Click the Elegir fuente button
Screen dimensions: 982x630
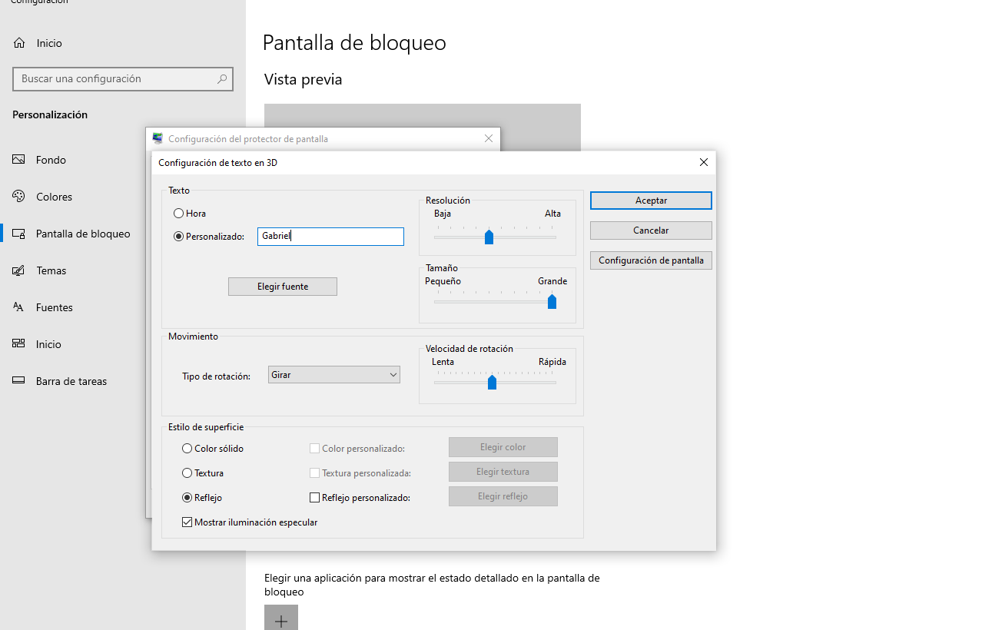(x=283, y=287)
